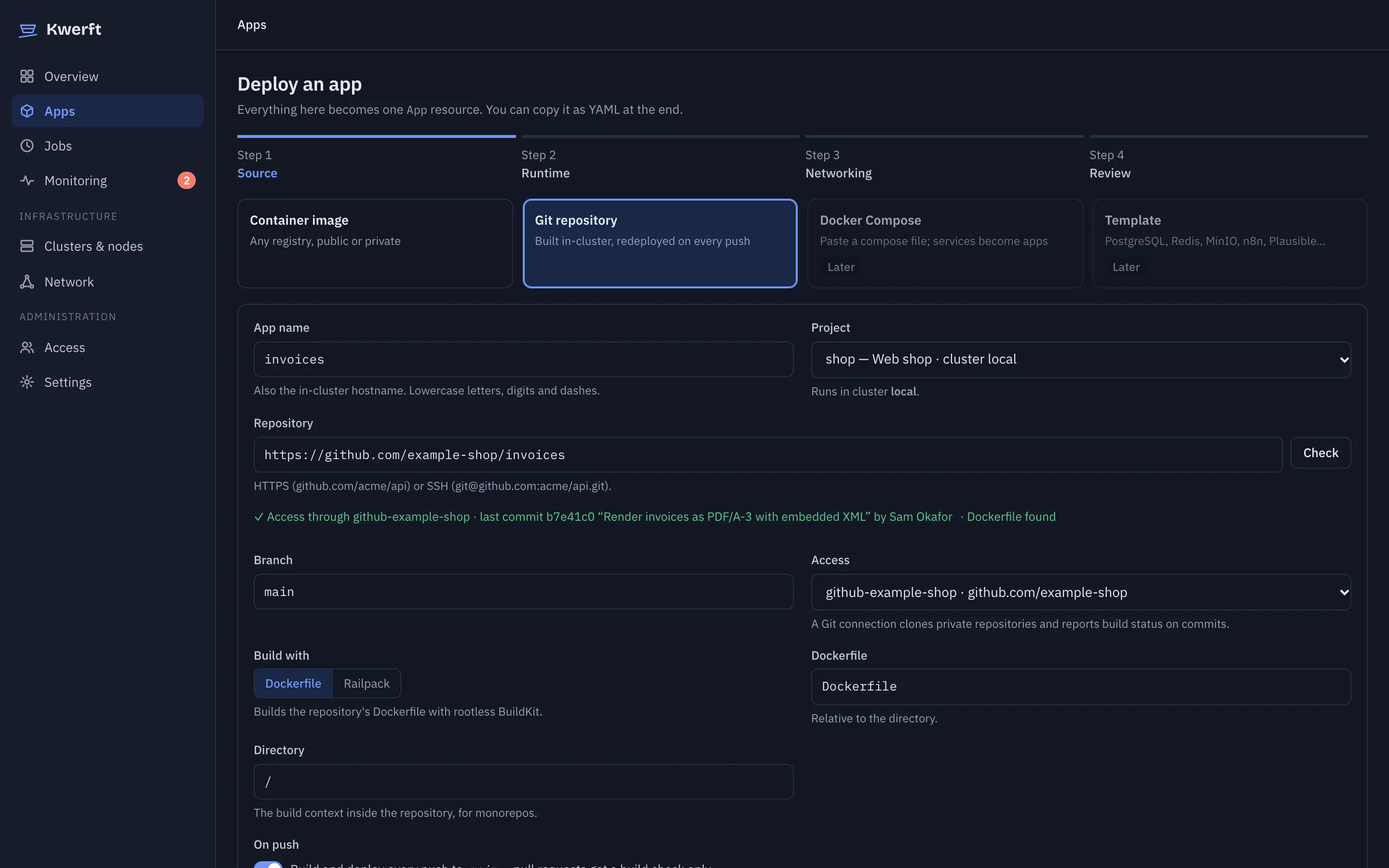The image size is (1389, 868).
Task: Click the App name field
Action: 523,359
